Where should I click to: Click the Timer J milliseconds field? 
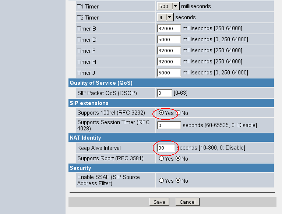[169, 73]
